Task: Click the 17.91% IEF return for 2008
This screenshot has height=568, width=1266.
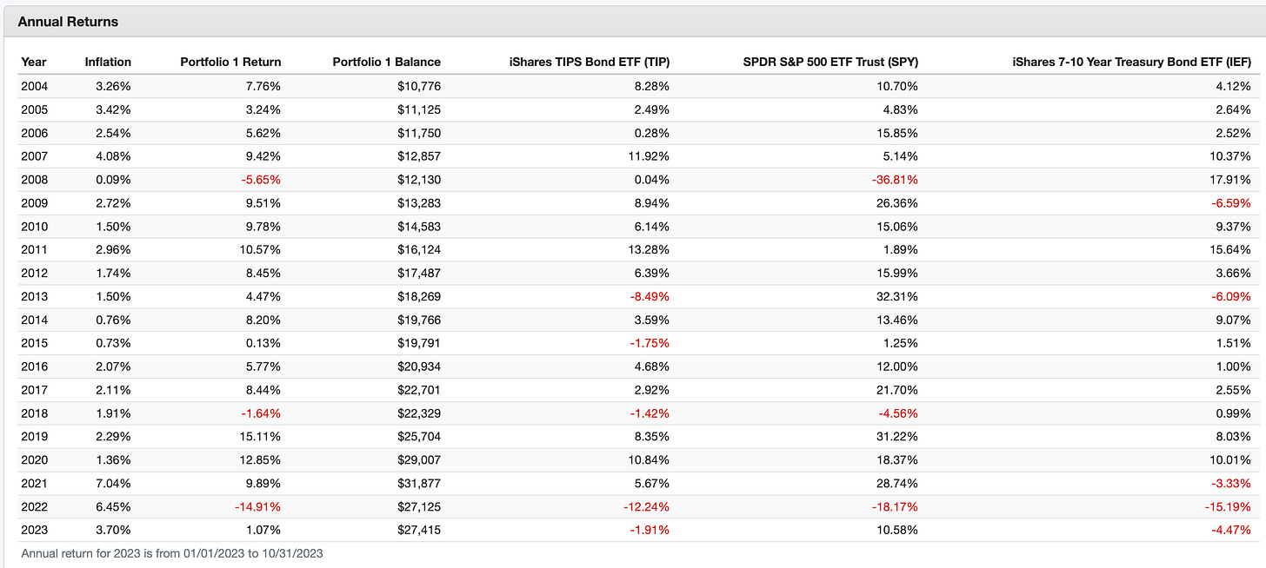Action: pos(1231,180)
